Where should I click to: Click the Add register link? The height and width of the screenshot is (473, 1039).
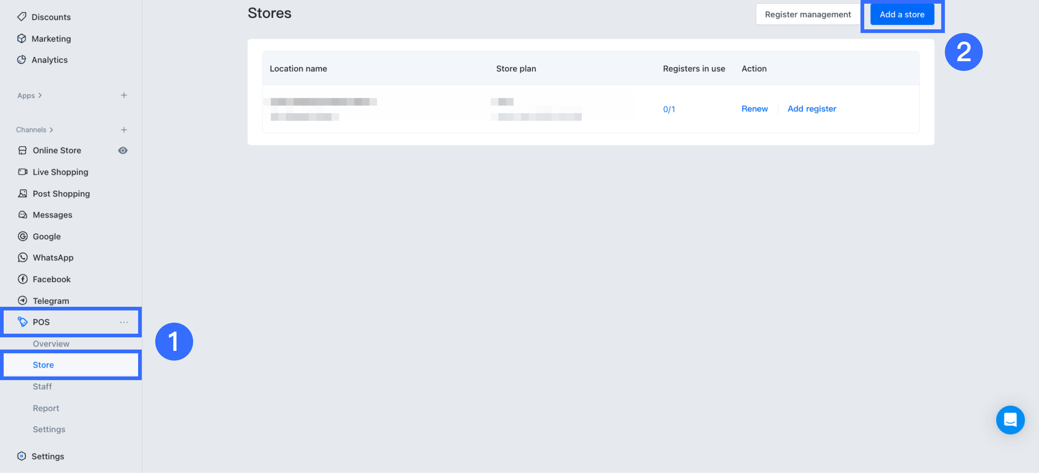812,109
